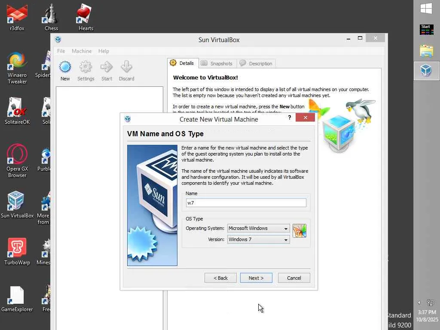Click the Sun VirtualBox wizard illustration

(x=152, y=205)
